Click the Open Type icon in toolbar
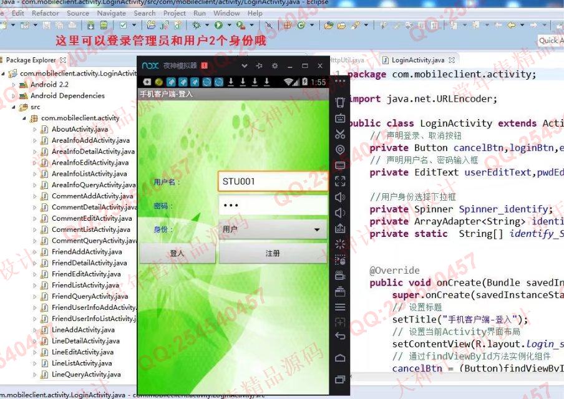The image size is (564, 399). [x=328, y=25]
